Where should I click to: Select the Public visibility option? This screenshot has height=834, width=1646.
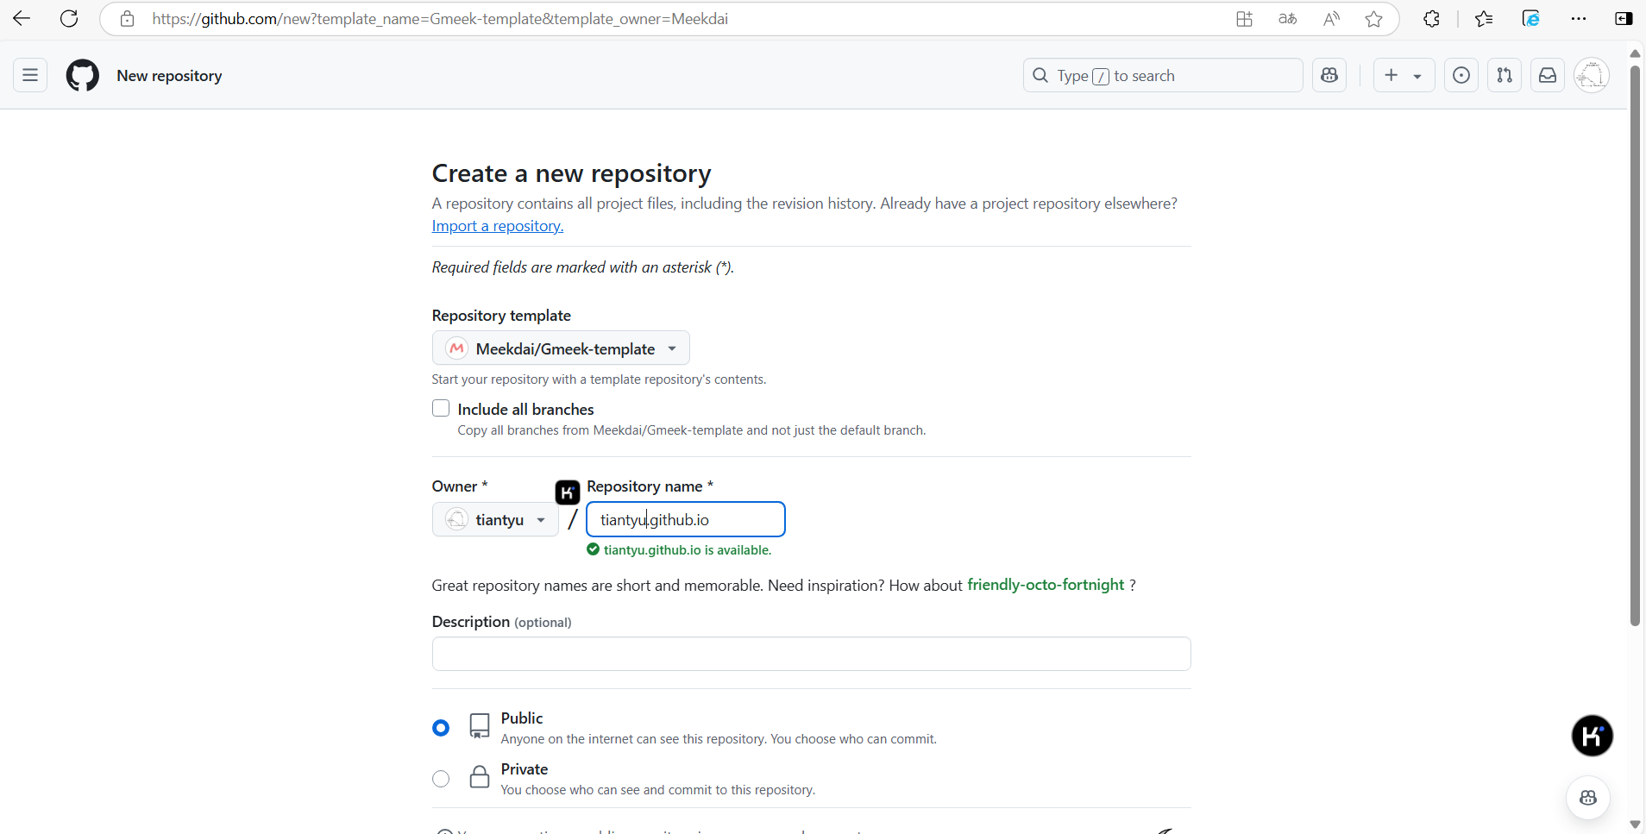pyautogui.click(x=441, y=728)
